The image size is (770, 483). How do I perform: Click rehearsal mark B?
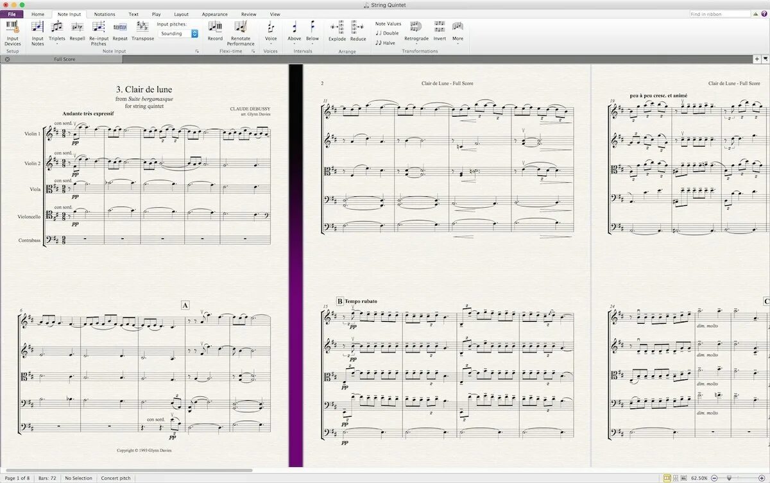point(339,301)
